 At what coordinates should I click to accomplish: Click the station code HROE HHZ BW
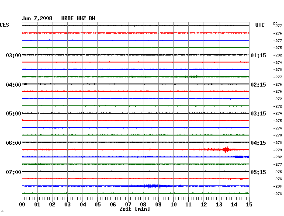(x=78, y=18)
